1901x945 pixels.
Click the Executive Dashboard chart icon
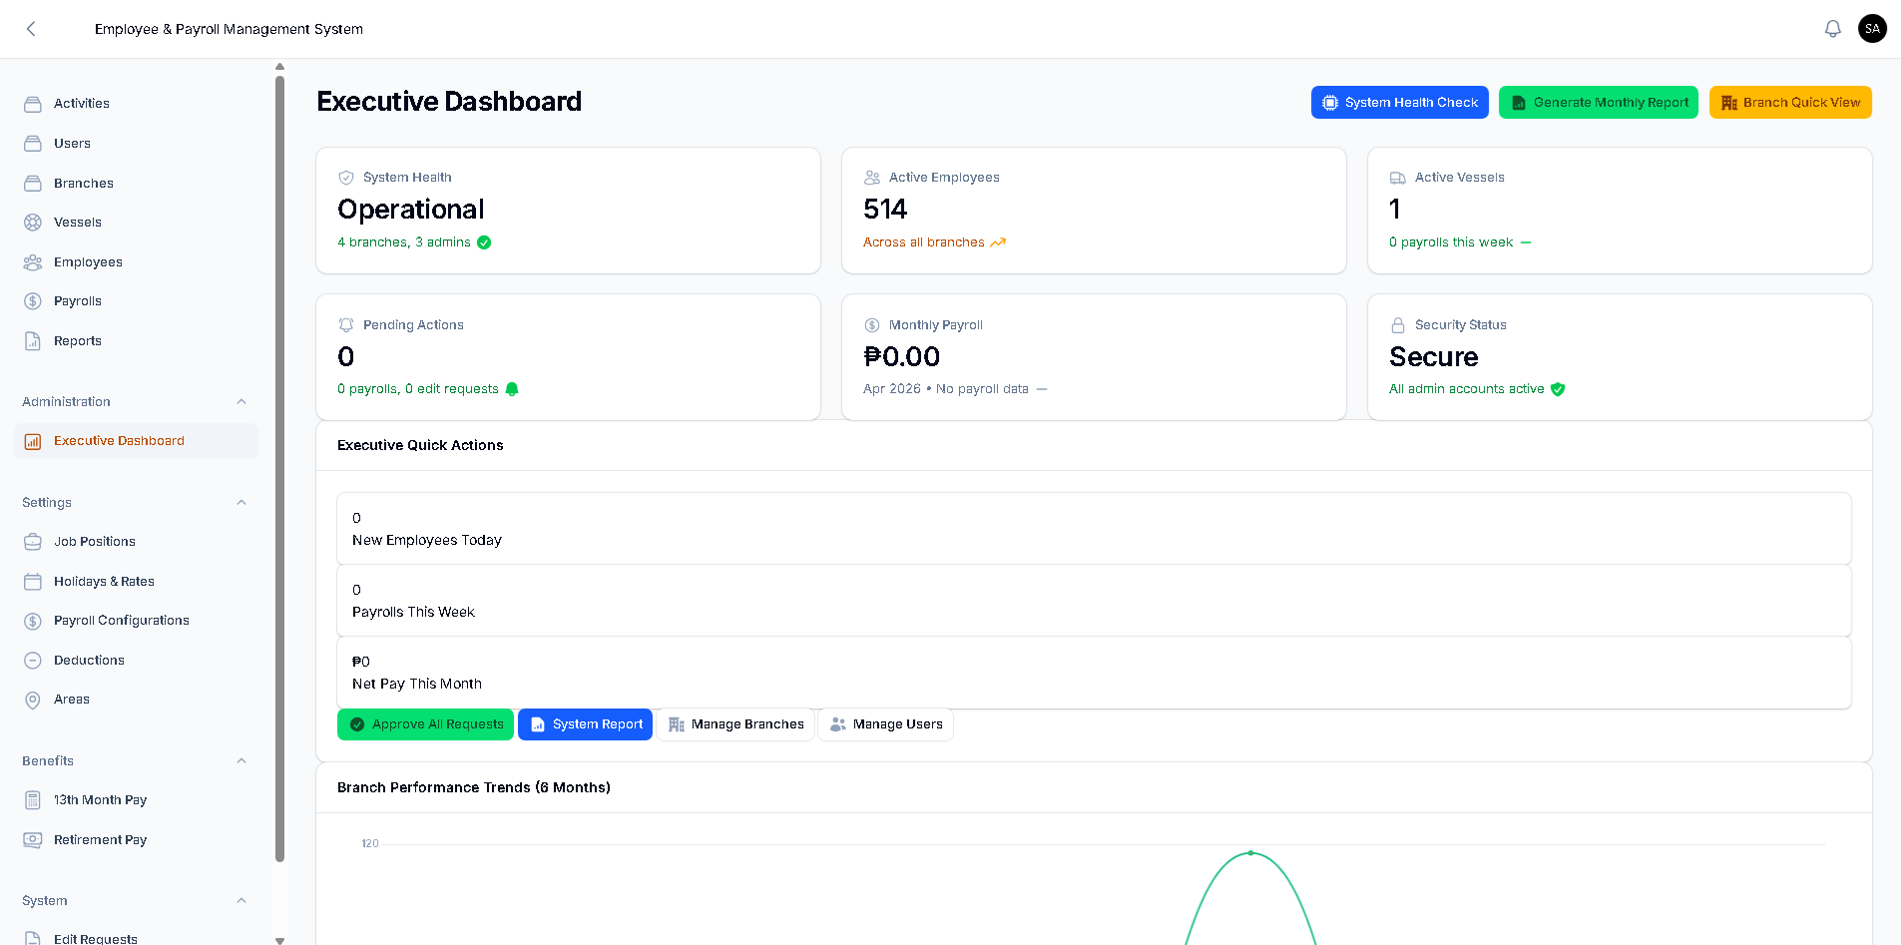pos(33,441)
